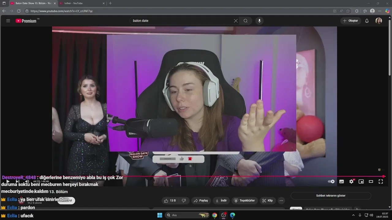Open the Tab actions menu icon

click(x=4, y=3)
